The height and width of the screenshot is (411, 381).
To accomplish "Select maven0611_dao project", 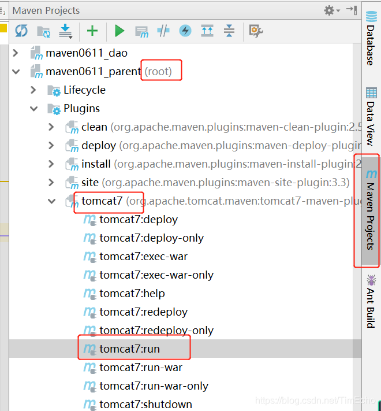I will (87, 53).
